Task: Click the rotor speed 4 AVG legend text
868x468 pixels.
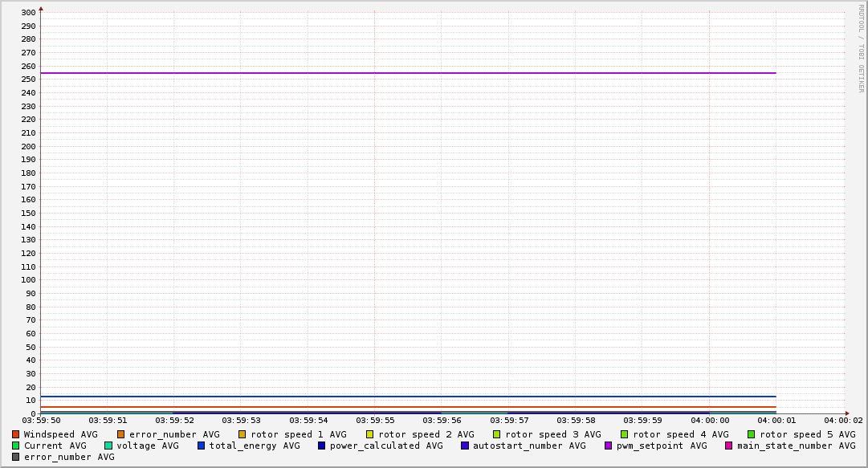Action: click(680, 434)
